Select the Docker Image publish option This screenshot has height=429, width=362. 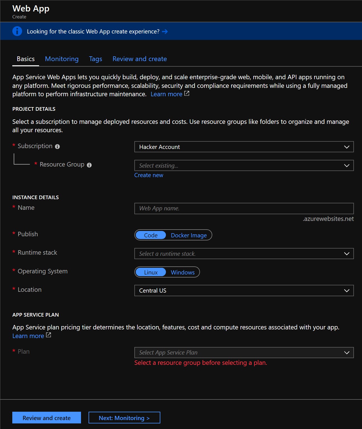click(x=189, y=235)
